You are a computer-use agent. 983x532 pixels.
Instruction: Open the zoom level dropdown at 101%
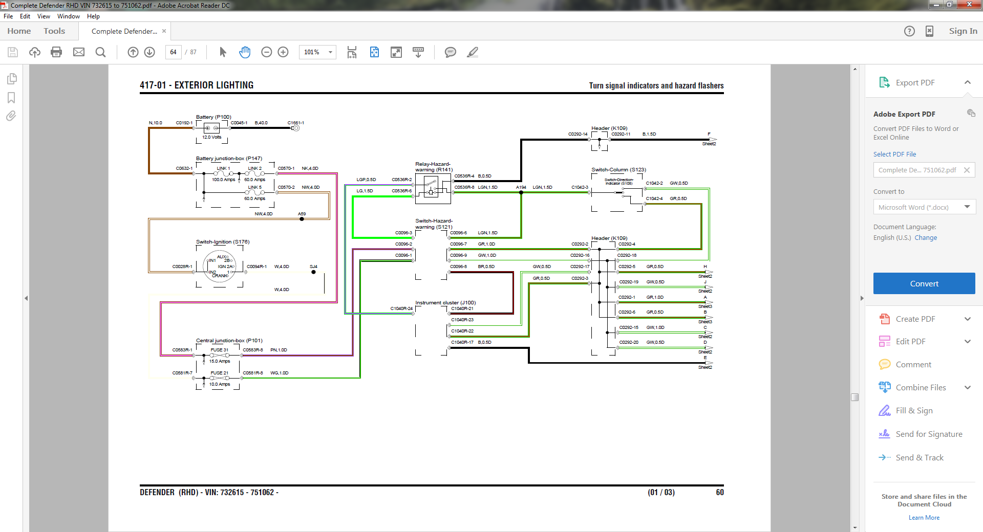[x=330, y=52]
